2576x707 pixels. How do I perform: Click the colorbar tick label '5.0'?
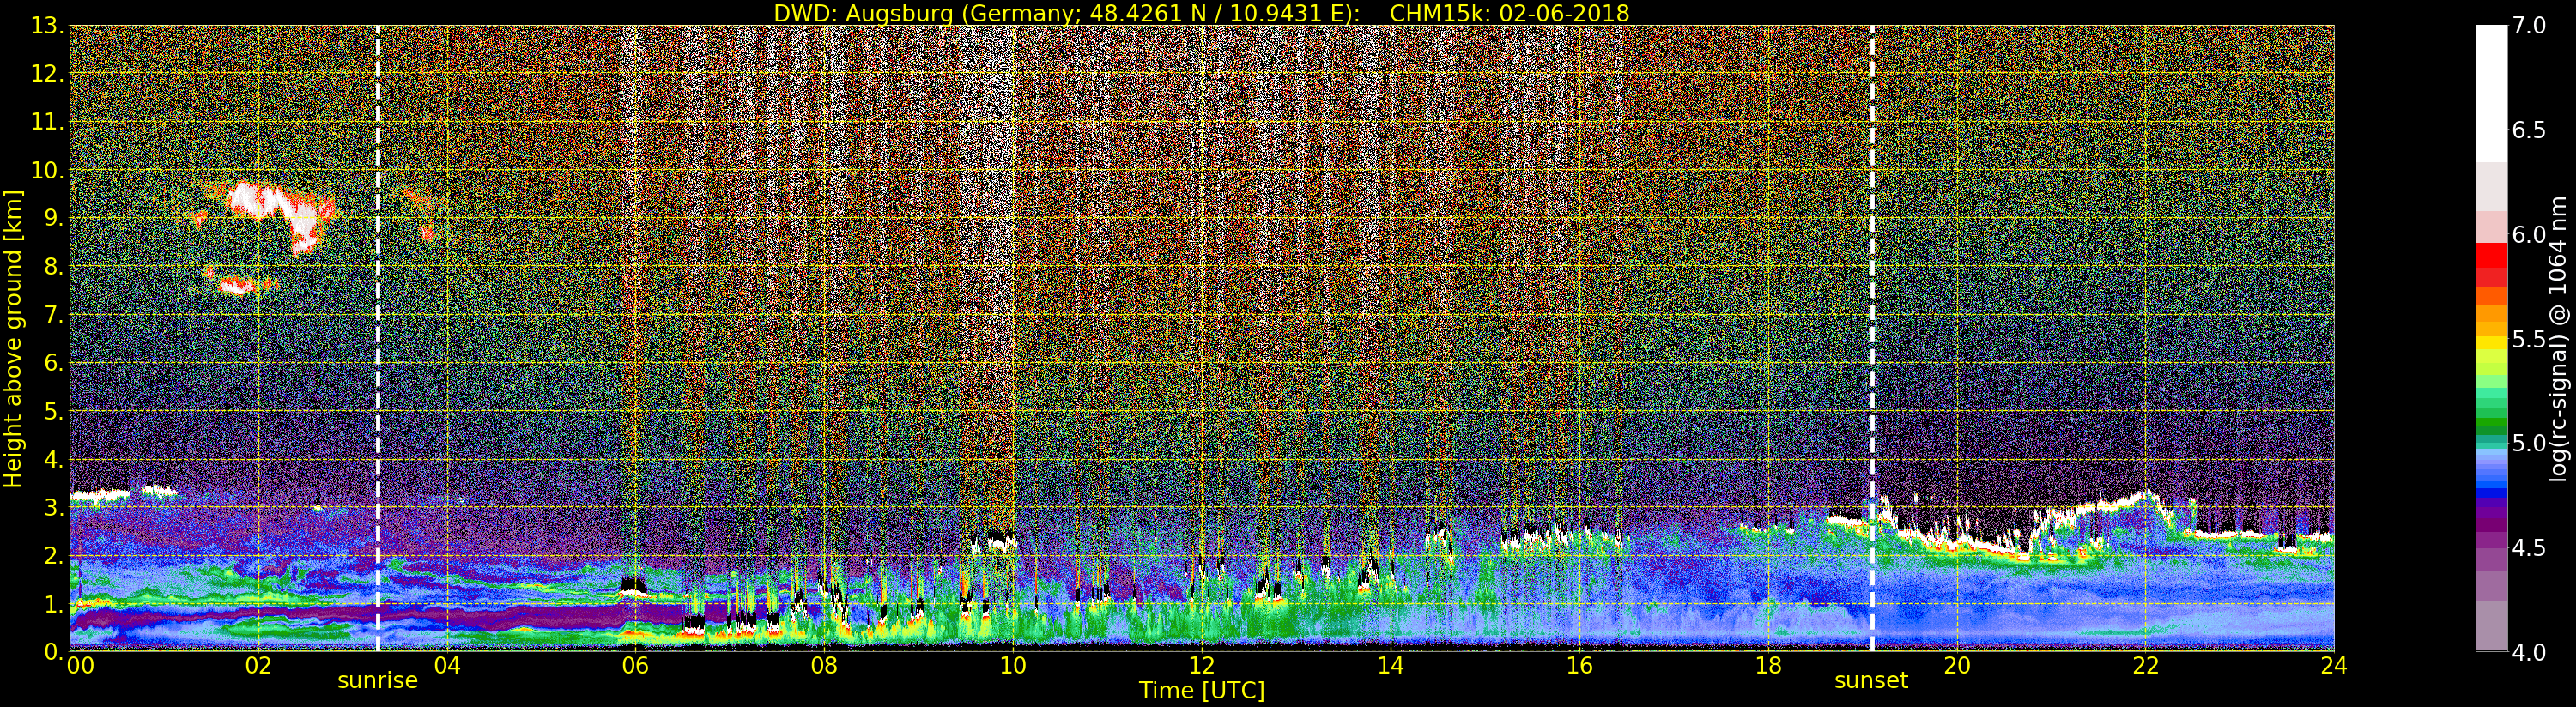point(2529,443)
